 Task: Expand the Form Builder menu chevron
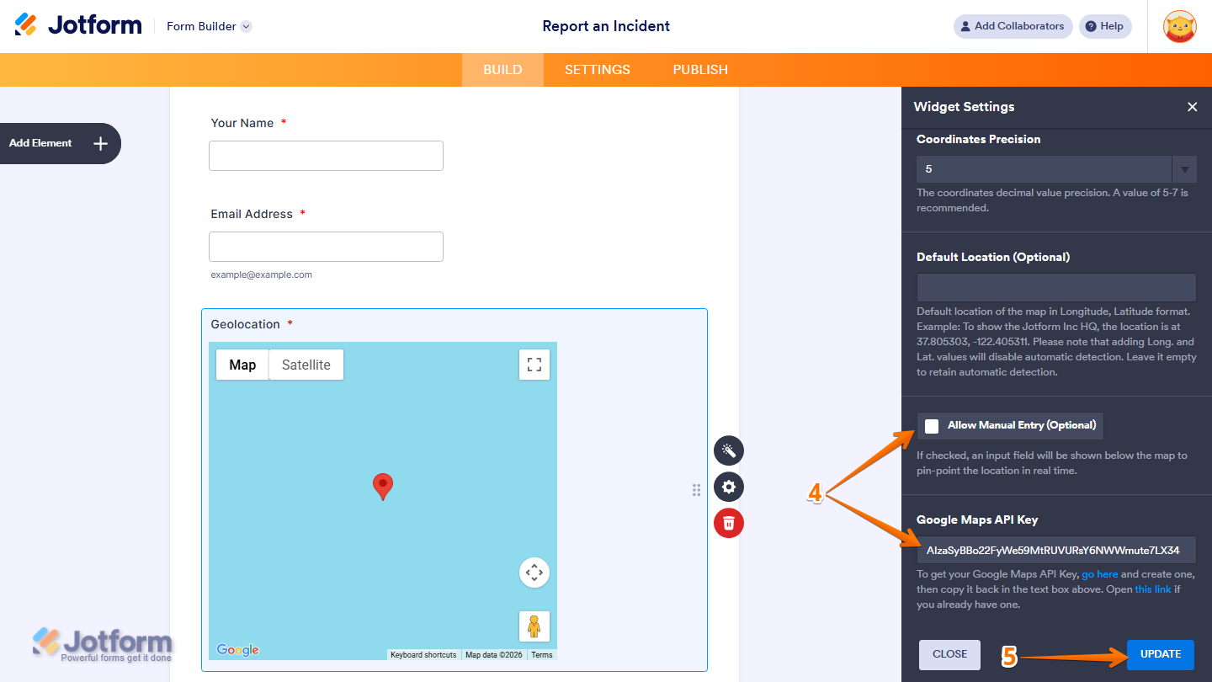tap(245, 26)
